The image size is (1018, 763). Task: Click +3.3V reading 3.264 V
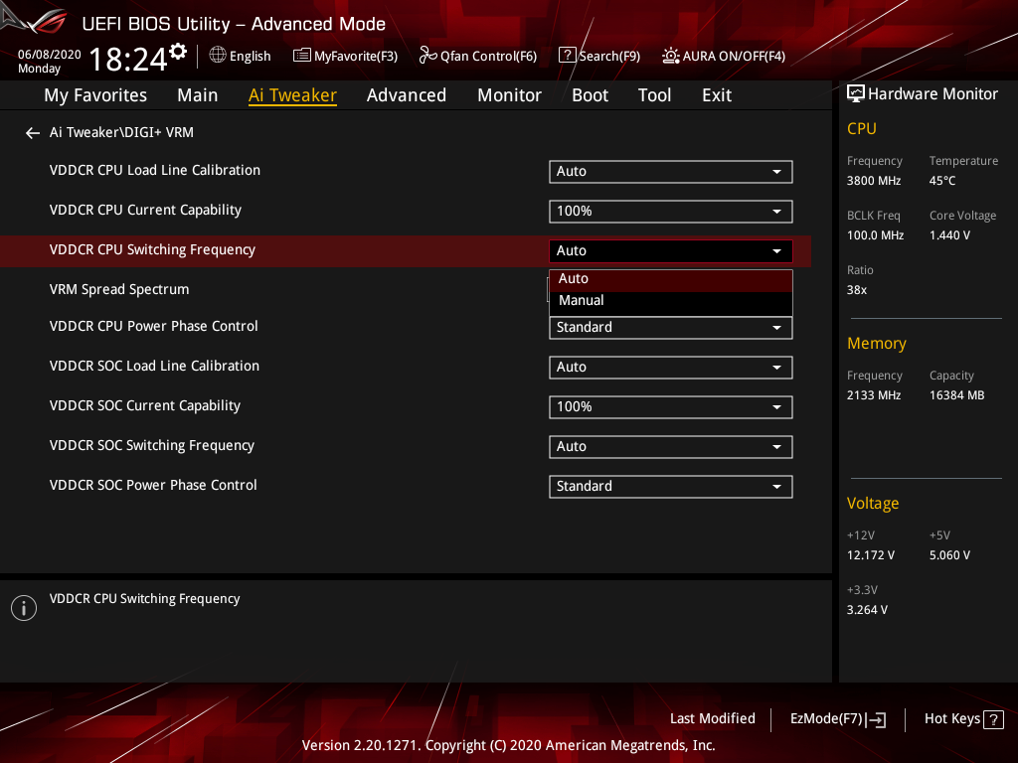[x=867, y=610]
